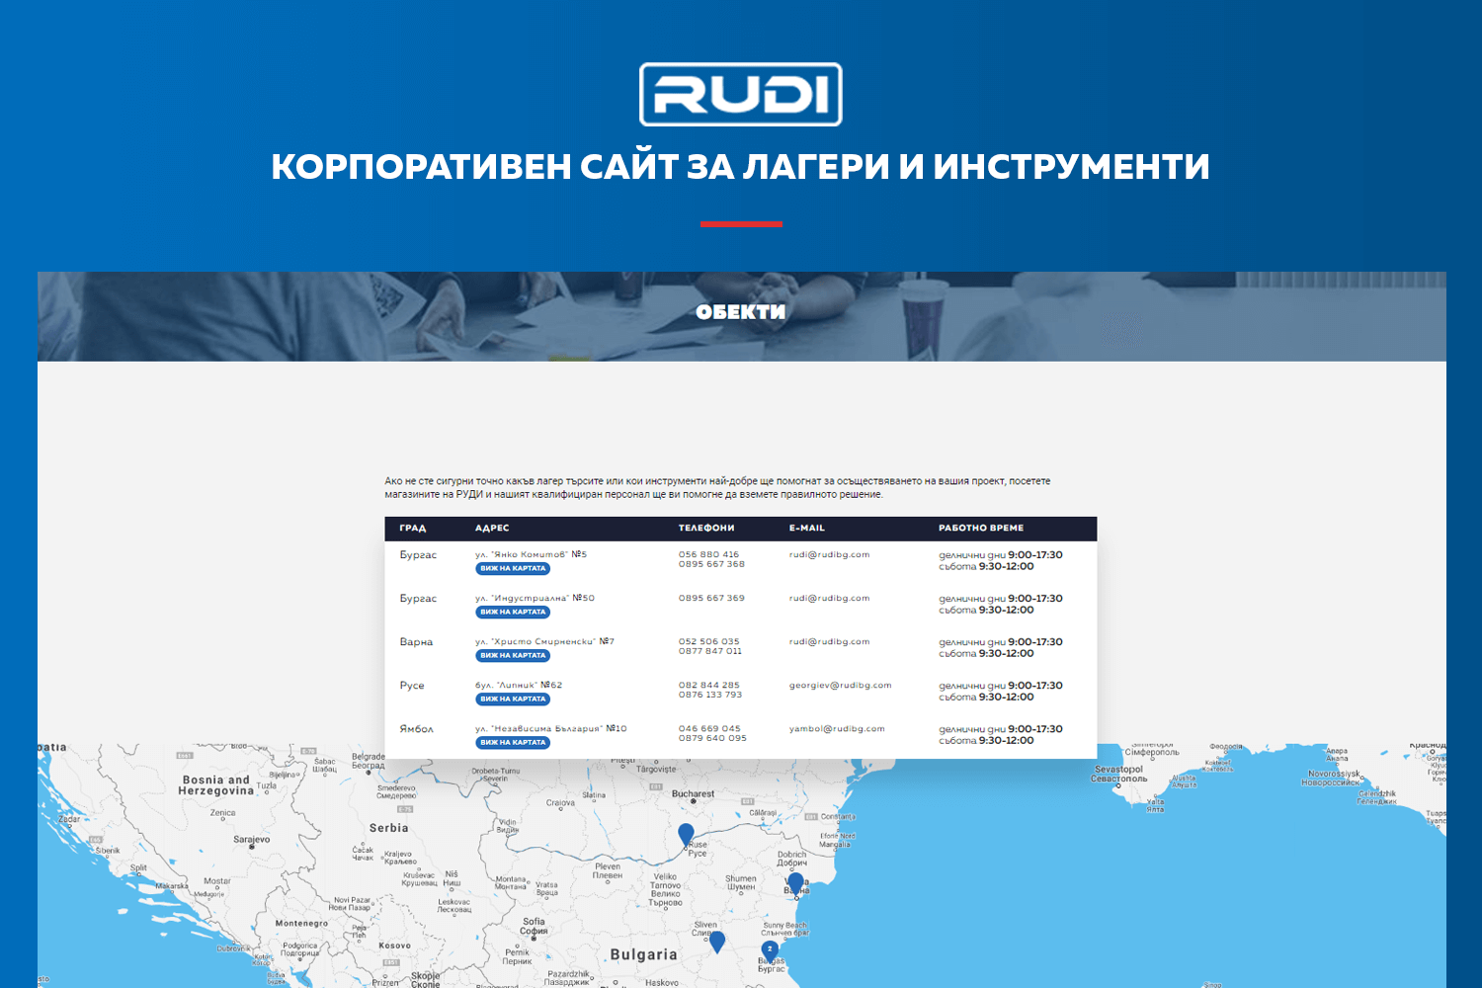Open ВИЖ НА КАРТАТА for ул. Индустриална №50
The image size is (1482, 988).
click(515, 612)
